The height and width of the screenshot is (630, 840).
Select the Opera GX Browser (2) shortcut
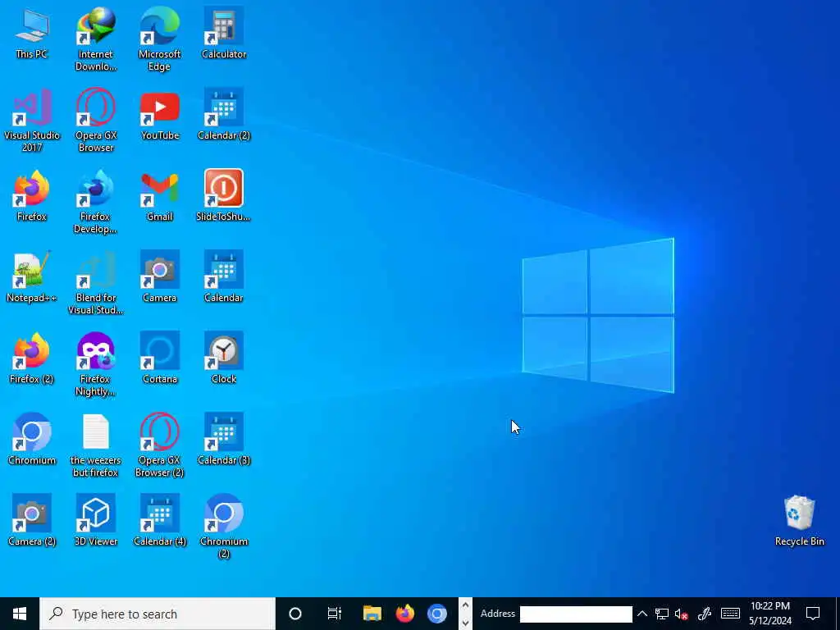[x=160, y=445]
